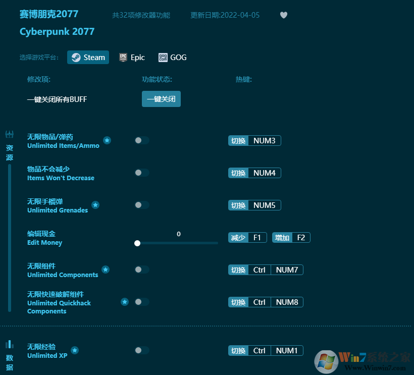The image size is (414, 375).
Task: Click the heart favorite icon at the top
Action: click(283, 15)
